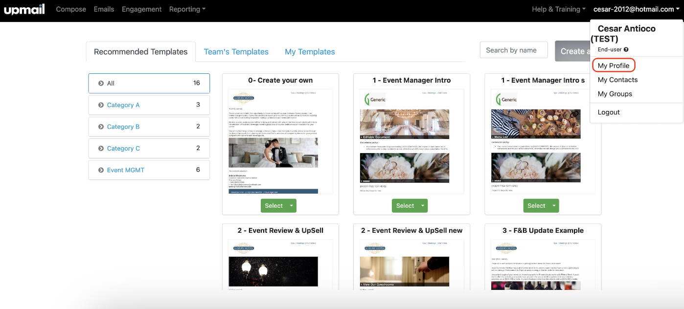684x309 pixels.
Task: Click the Search by name field
Action: pos(513,50)
